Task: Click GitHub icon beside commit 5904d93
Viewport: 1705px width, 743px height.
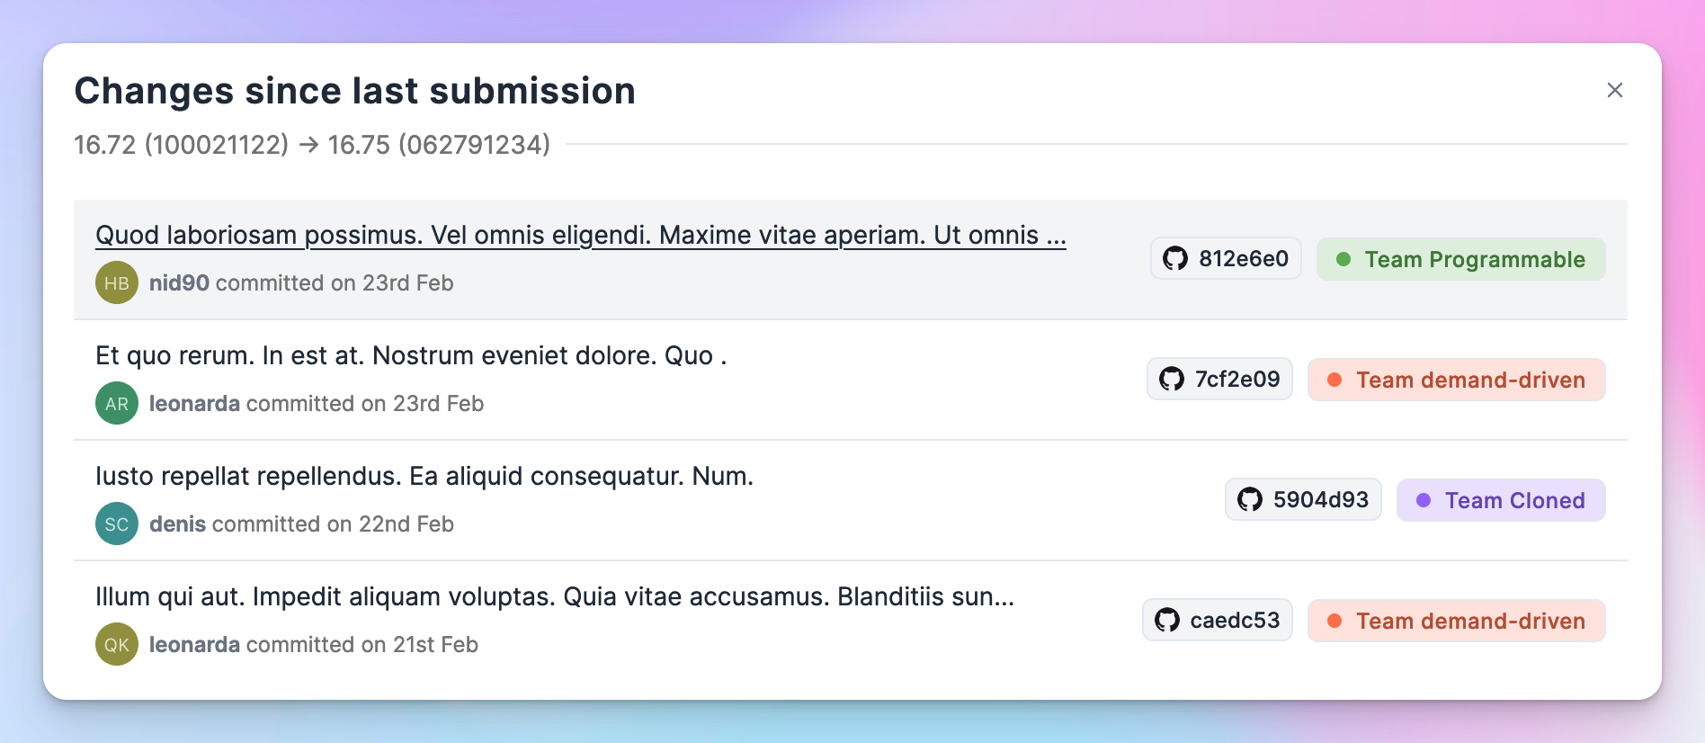Action: 1250,500
